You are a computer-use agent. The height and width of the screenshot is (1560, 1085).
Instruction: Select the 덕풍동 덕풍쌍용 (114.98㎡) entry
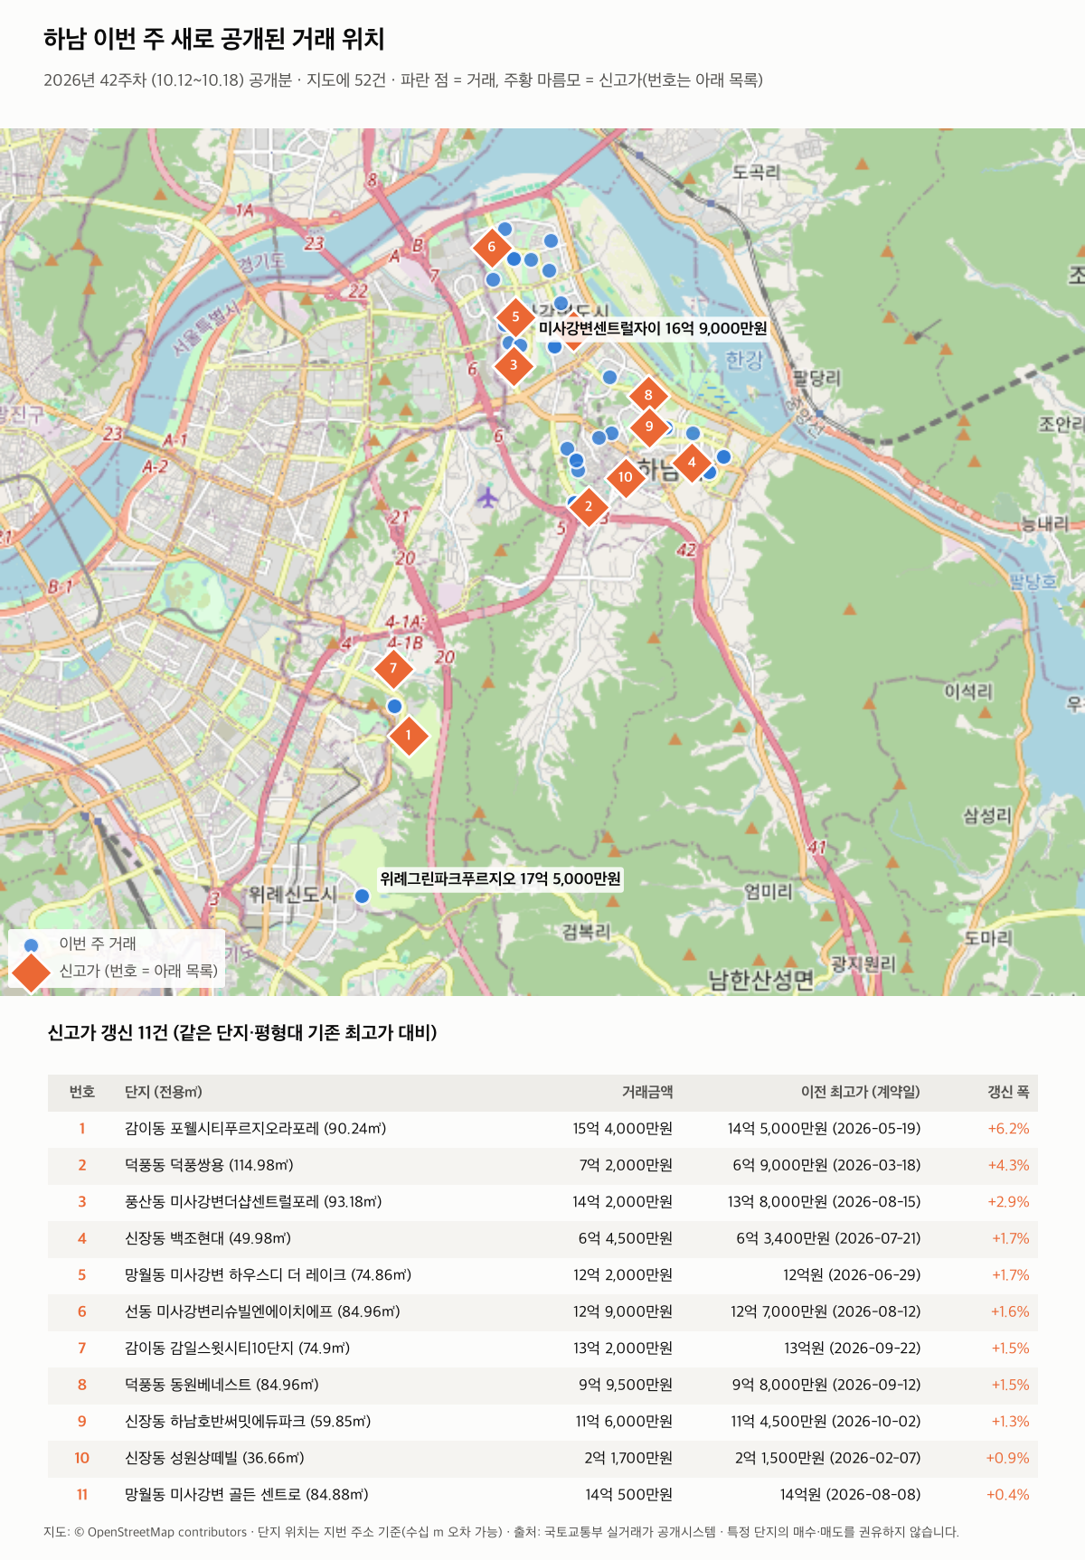point(209,1165)
